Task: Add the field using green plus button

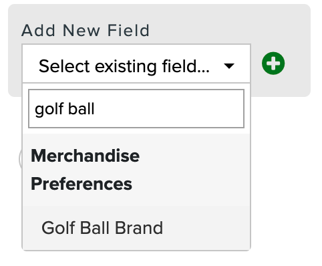Action: coord(273,63)
